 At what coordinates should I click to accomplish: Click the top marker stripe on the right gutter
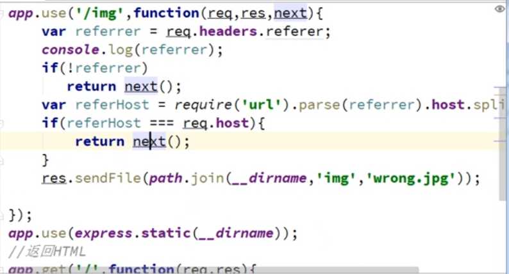click(500, 88)
